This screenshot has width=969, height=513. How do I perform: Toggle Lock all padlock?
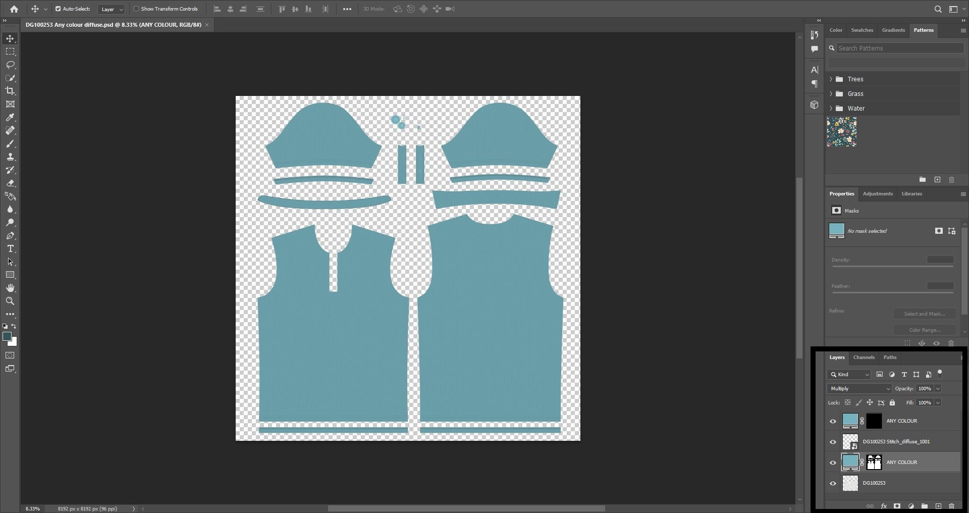point(892,402)
